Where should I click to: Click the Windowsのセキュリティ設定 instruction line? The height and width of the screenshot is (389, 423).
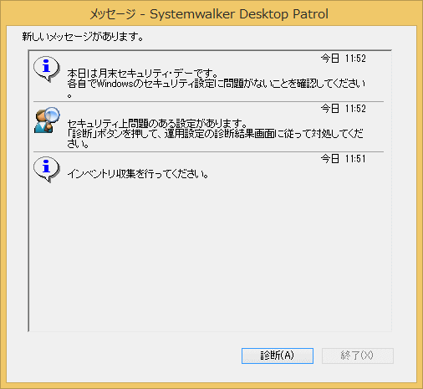tap(216, 84)
